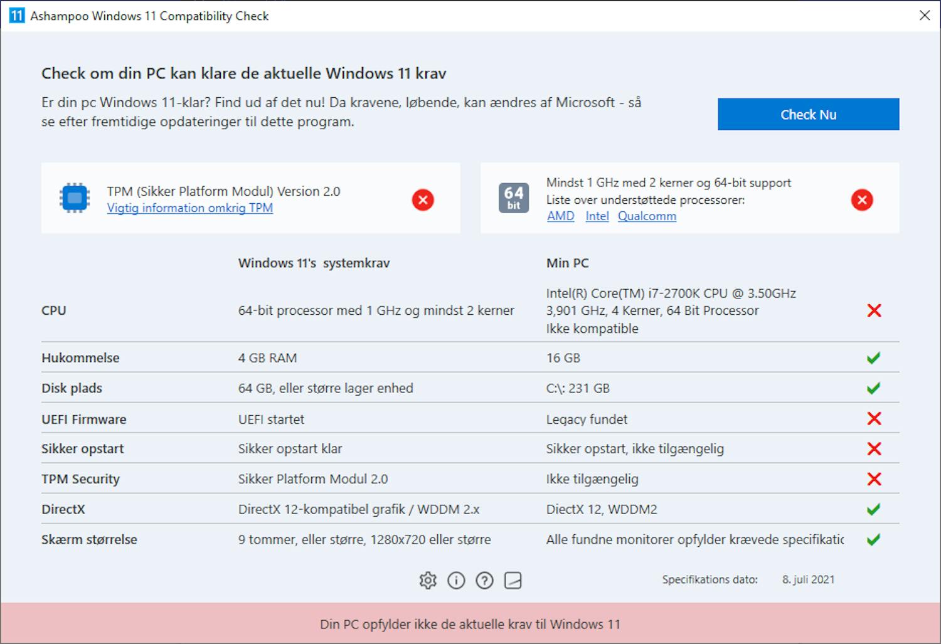Click the green checkmark for Hukommelse
The width and height of the screenshot is (941, 644).
(x=873, y=357)
